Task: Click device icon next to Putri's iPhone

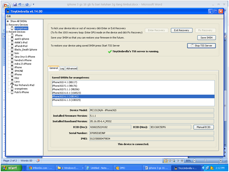Action: click(12, 92)
